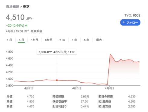Image resolution: width=148 pixels, height=112 pixels.
Task: Click the plus icon in follow button
Action: click(124, 22)
